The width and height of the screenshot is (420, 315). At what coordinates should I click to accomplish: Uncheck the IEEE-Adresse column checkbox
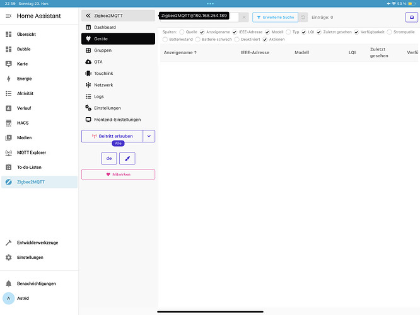[235, 31]
